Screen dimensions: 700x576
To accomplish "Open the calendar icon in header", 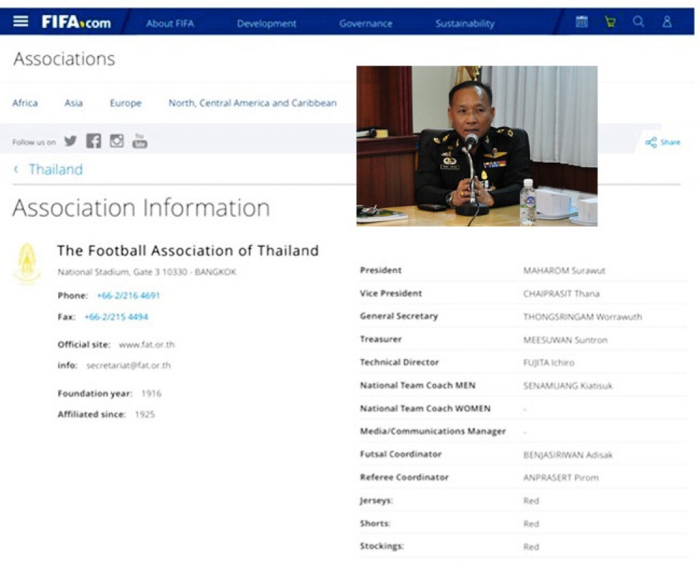I will [582, 21].
